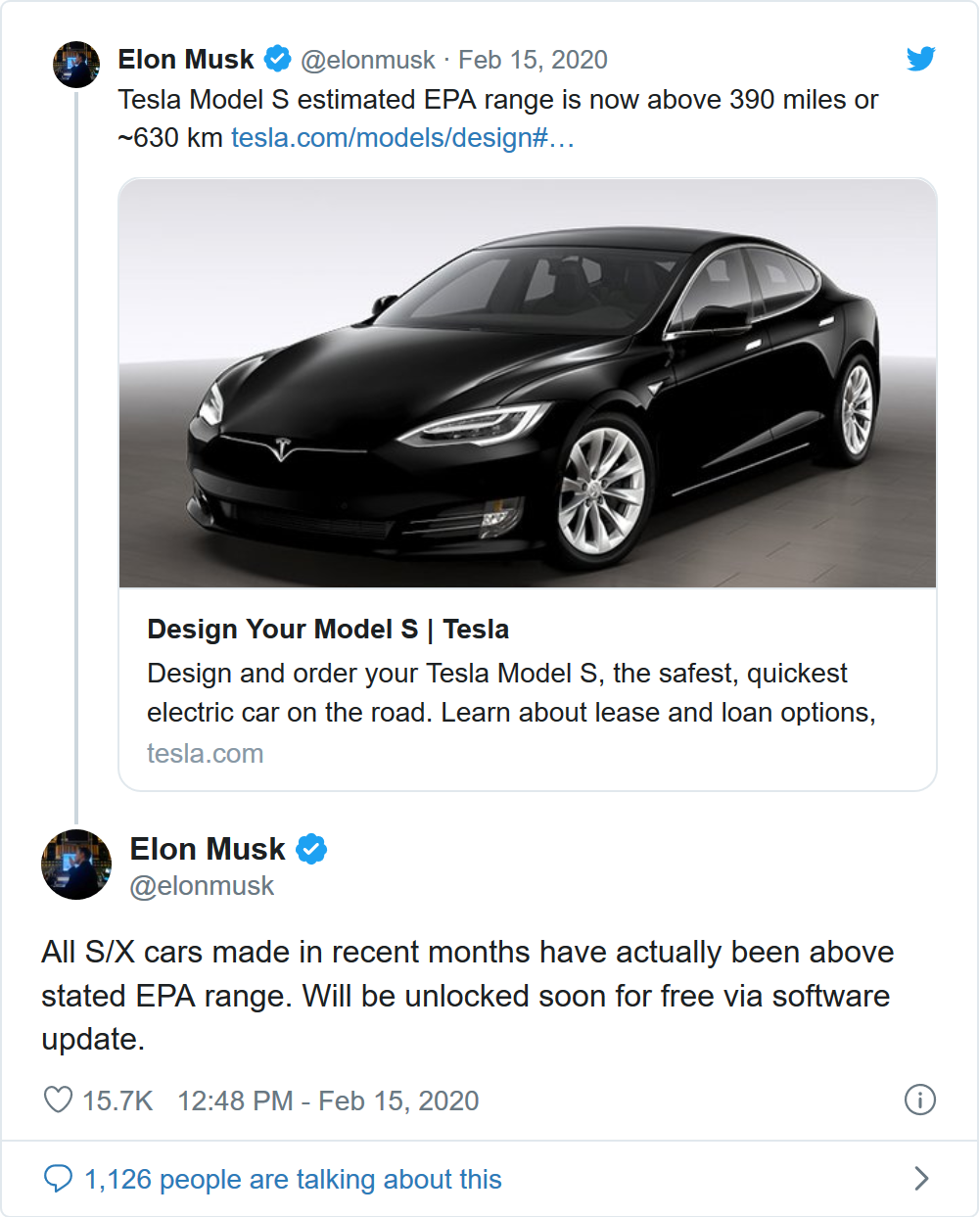Click the black Tesla Model S image

click(528, 383)
